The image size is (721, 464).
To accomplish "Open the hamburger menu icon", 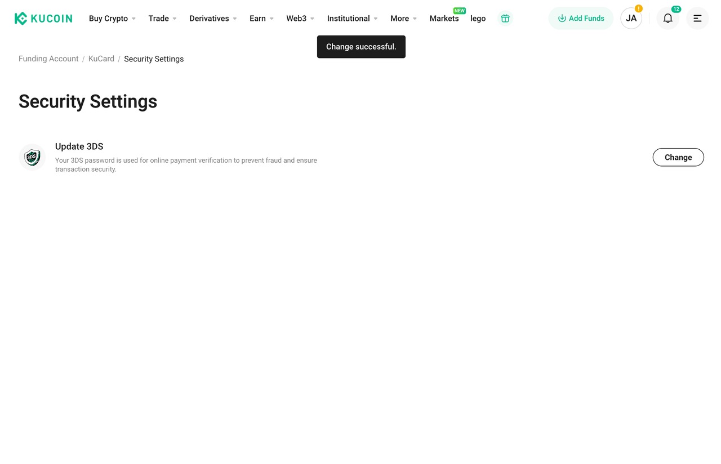I will coord(697,19).
